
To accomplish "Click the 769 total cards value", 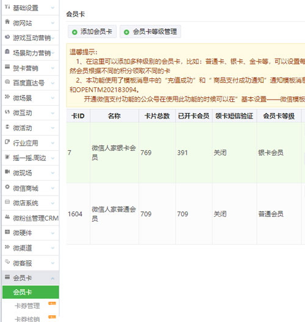I will pos(146,153).
